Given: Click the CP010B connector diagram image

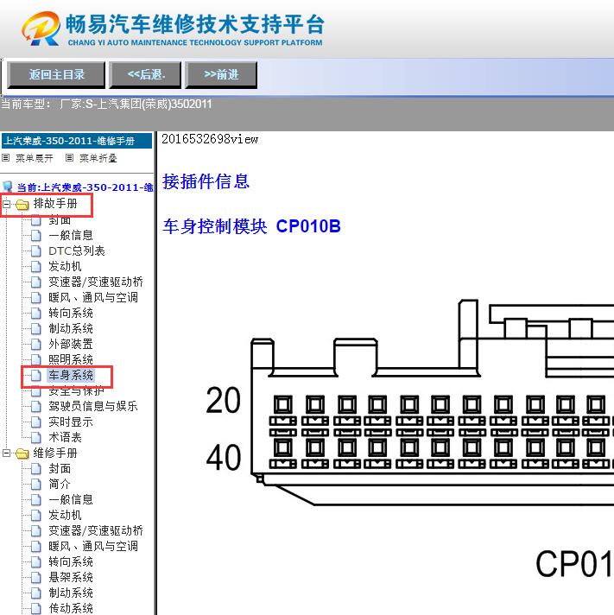Looking at the screenshot, I should click(409, 440).
